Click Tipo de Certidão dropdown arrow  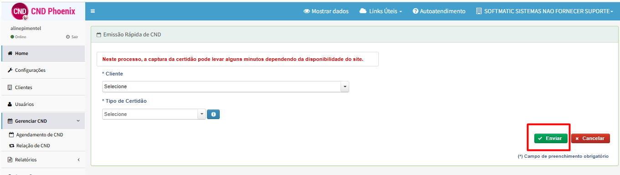tap(202, 114)
